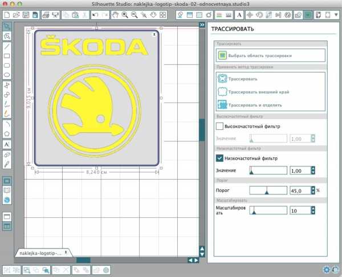Zoom in with the magnifier plus icon
Image resolution: width=342 pixels, height=277 pixels.
point(125,15)
